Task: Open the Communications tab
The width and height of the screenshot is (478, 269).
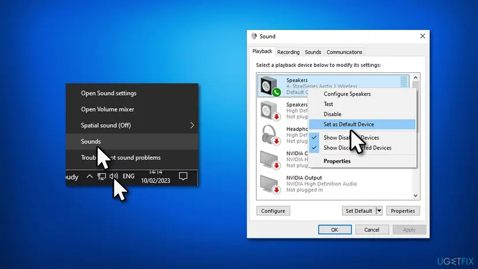Action: coord(344,52)
